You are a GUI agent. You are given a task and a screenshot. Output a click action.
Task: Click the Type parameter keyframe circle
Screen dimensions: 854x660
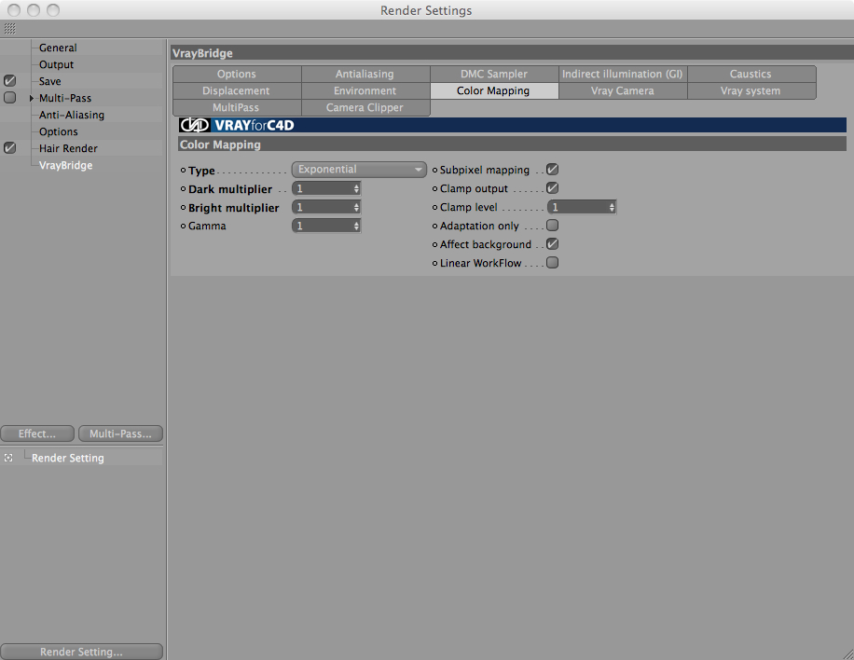coord(183,171)
